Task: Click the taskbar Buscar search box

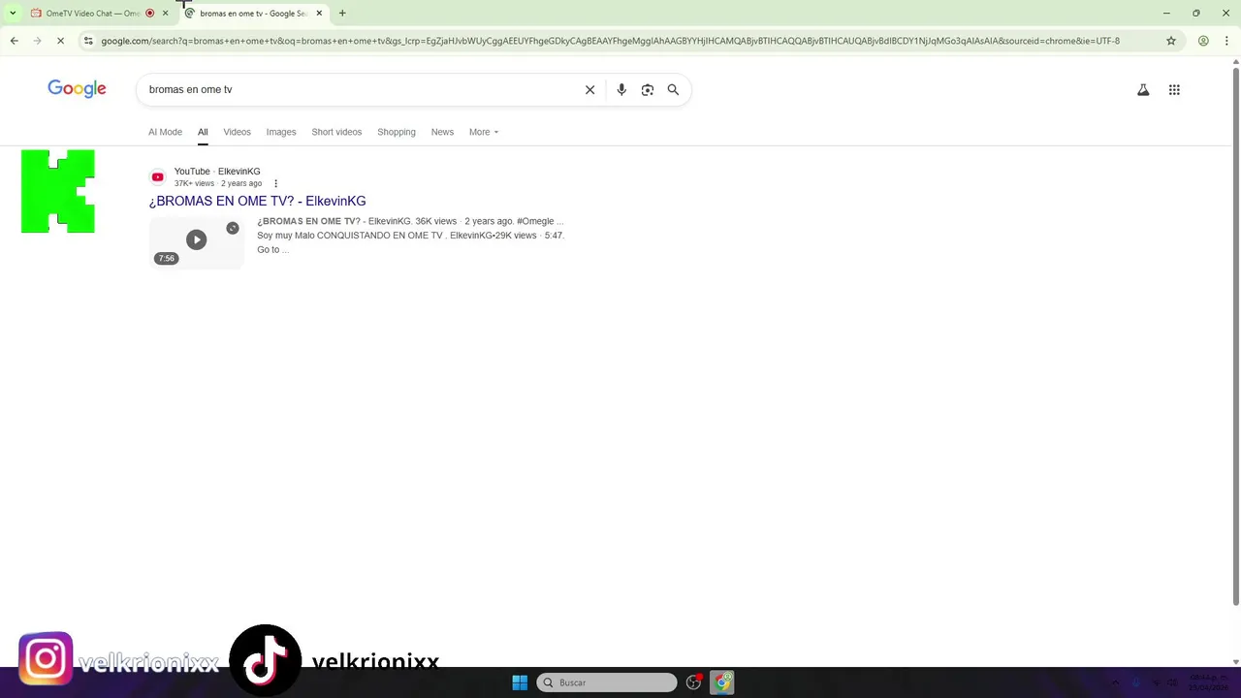Action: pyautogui.click(x=607, y=682)
